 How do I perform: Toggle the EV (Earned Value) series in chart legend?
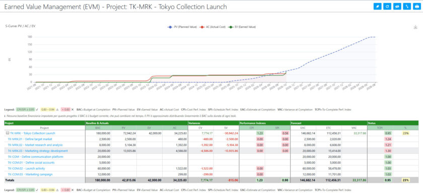(242, 27)
